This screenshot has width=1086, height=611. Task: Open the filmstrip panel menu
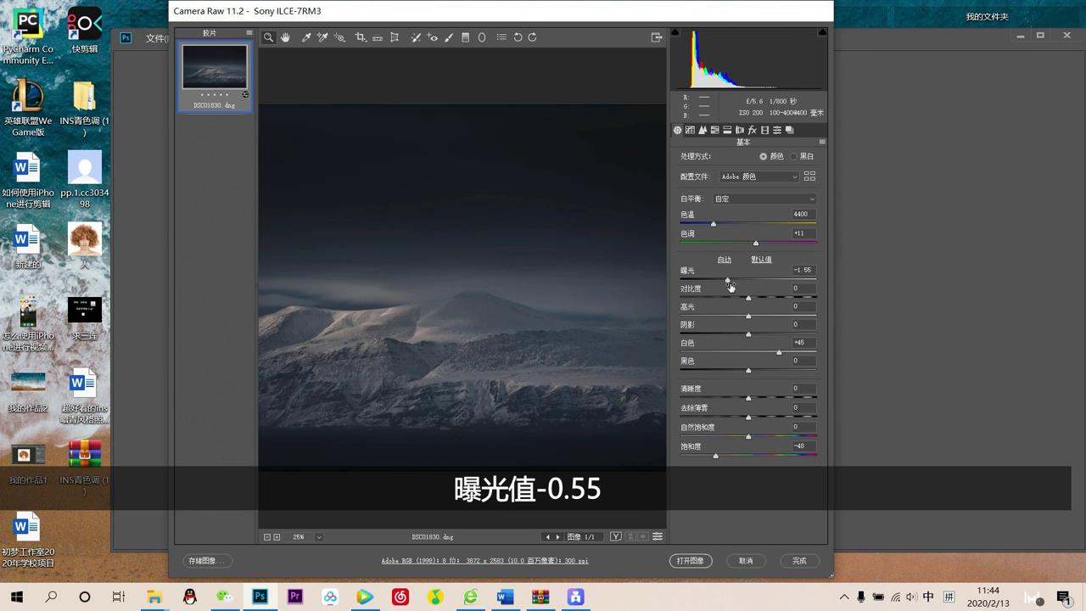pos(249,32)
